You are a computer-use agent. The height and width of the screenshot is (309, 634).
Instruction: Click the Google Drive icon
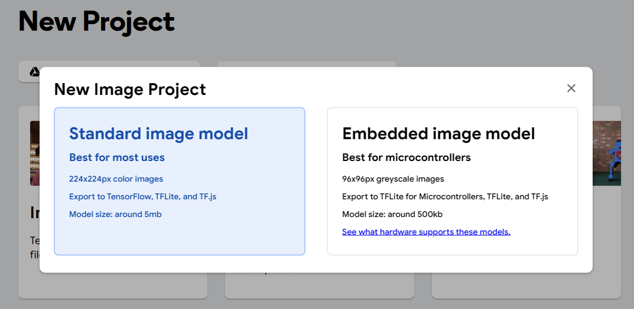(x=35, y=72)
